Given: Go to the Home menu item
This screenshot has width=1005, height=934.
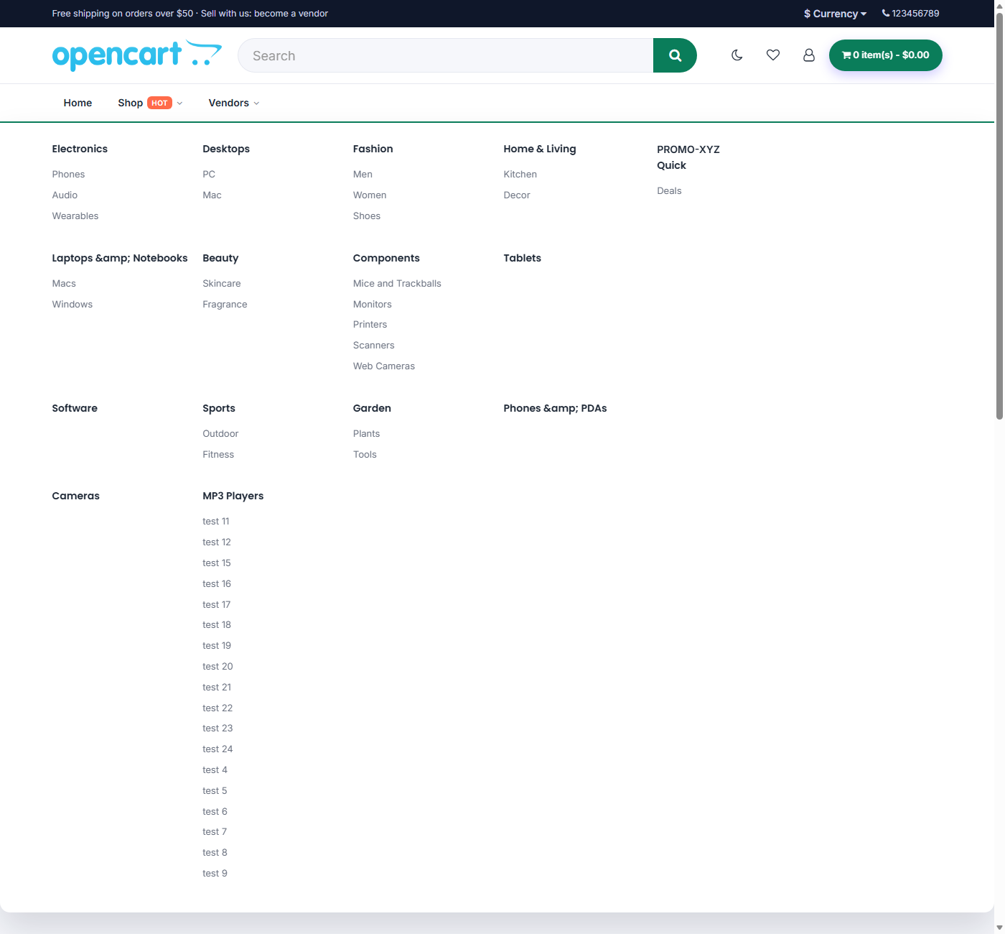Looking at the screenshot, I should click(x=78, y=103).
